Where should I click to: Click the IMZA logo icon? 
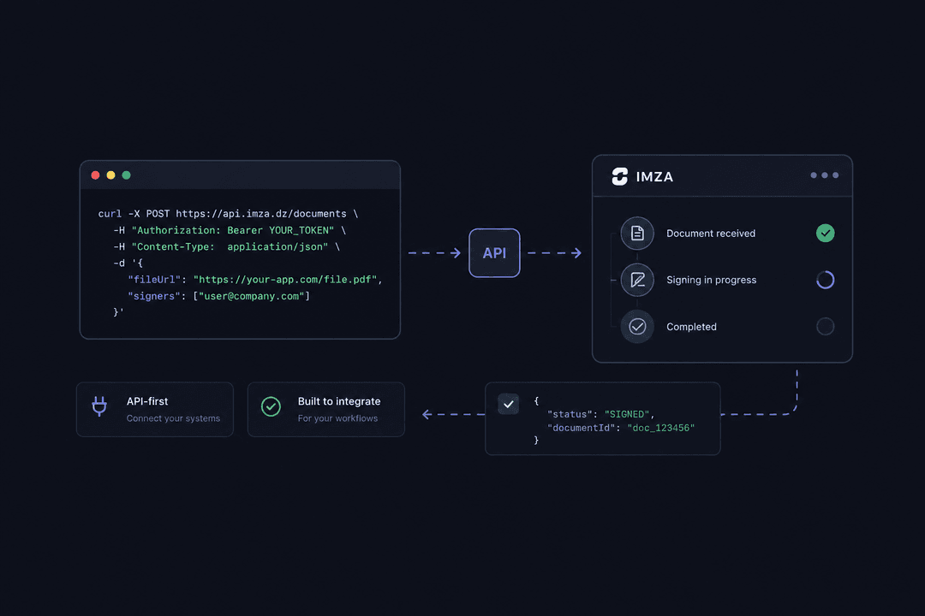pyautogui.click(x=619, y=176)
